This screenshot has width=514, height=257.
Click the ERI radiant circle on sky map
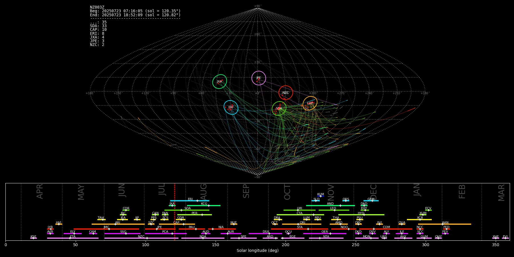pos(231,107)
